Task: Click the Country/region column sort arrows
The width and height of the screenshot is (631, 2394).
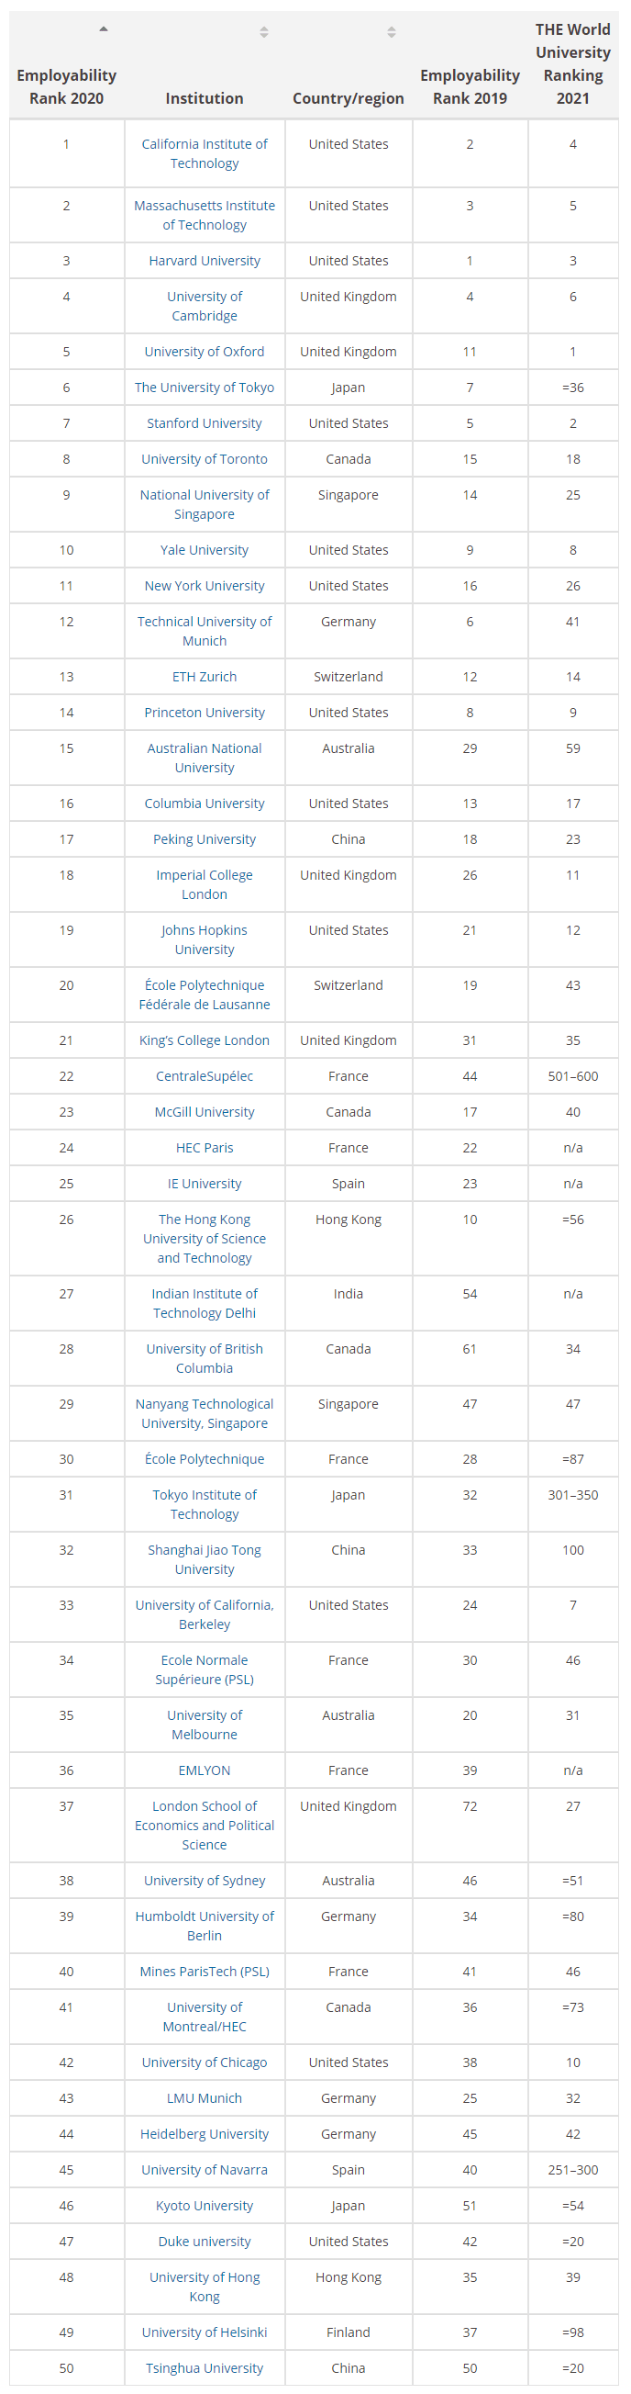Action: click(x=392, y=32)
